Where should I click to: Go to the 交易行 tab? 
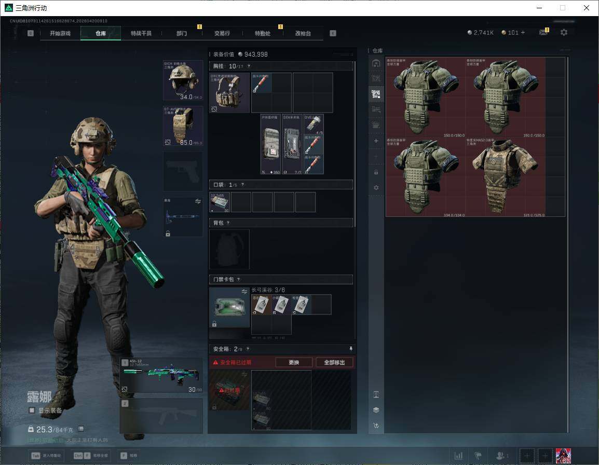click(x=222, y=33)
